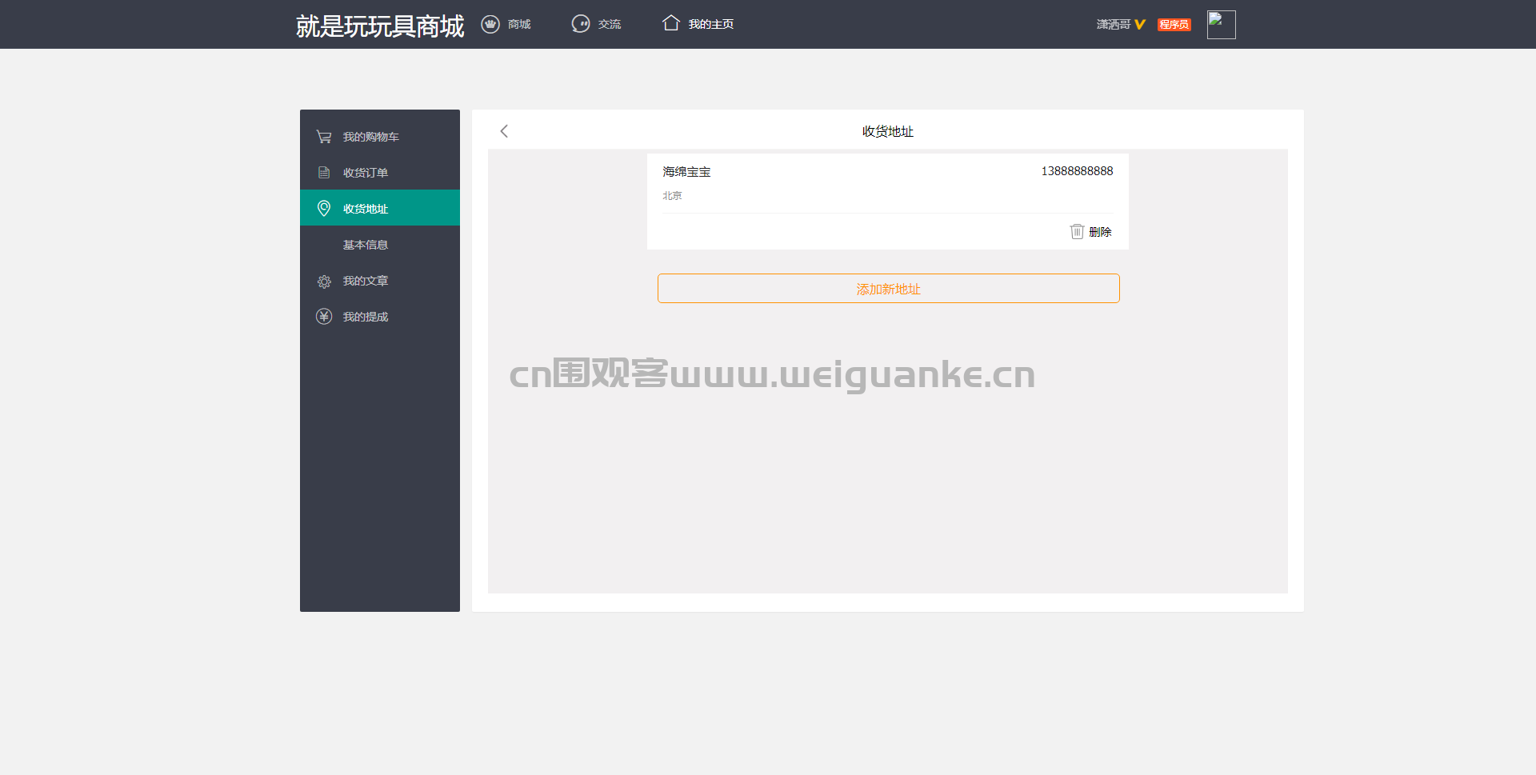The height and width of the screenshot is (775, 1536).
Task: Click the trash can delete icon
Action: click(x=1077, y=231)
